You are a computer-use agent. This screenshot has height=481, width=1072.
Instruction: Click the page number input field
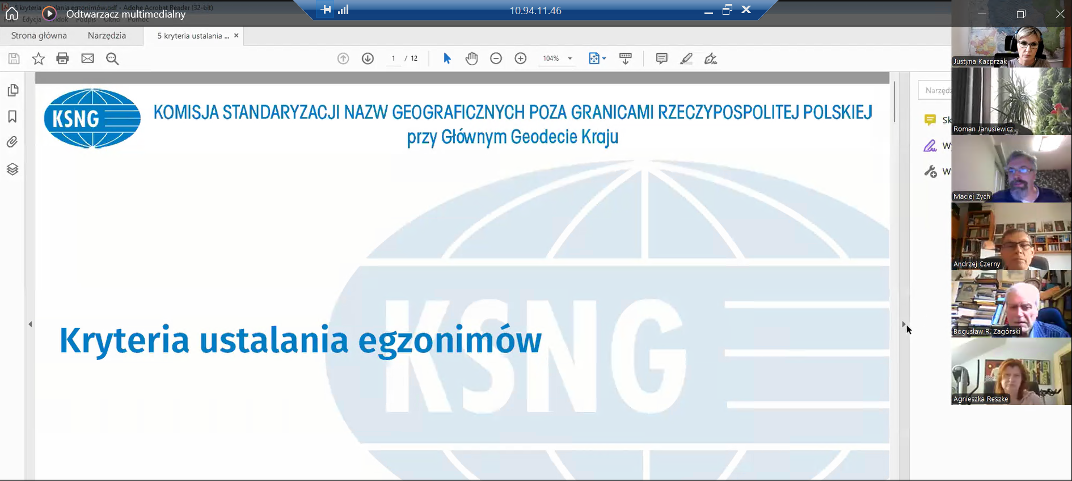pyautogui.click(x=393, y=58)
